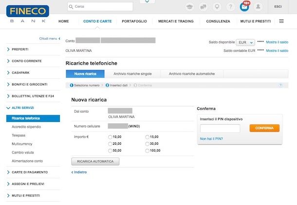Choose the 50,00 euro top-up amount
Image resolution: width=297 pixels, height=205 pixels.
tap(111, 151)
